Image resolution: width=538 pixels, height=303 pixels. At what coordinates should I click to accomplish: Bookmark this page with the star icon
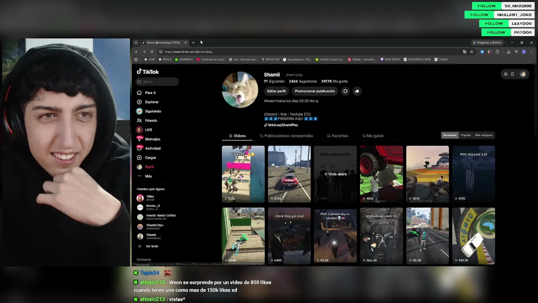point(472,52)
